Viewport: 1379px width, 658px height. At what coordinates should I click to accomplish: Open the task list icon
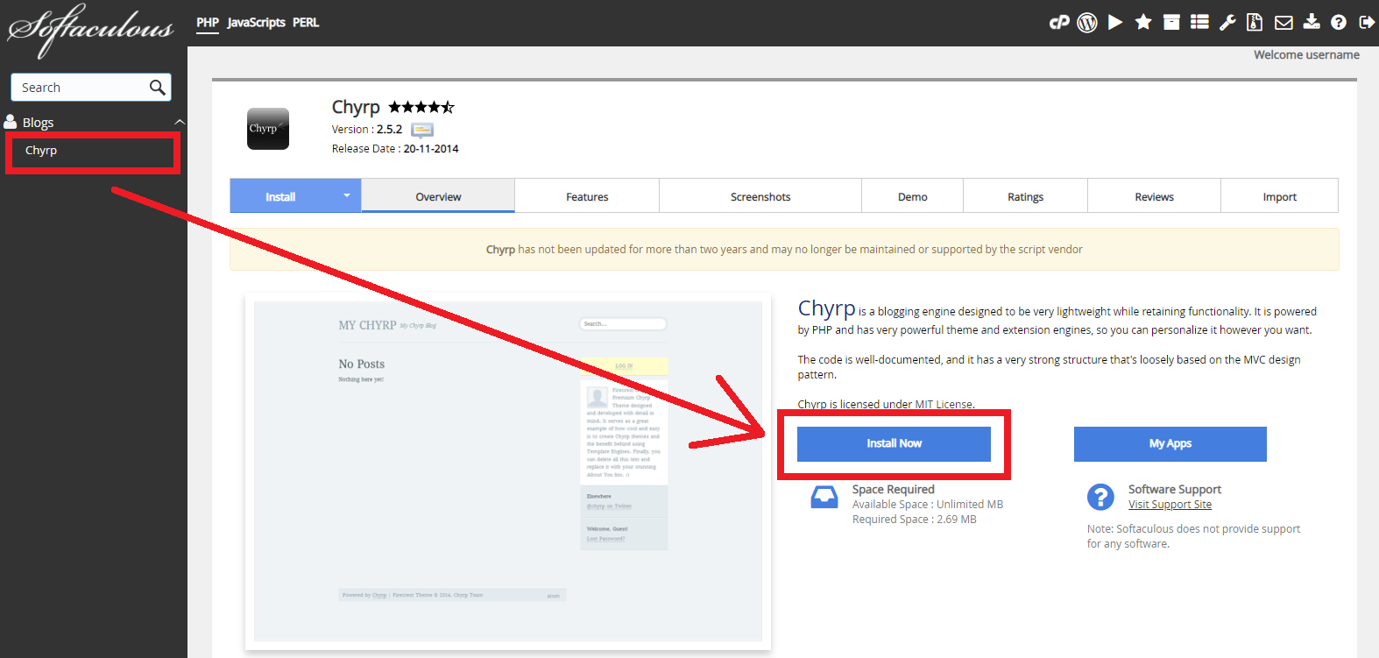[x=1199, y=23]
